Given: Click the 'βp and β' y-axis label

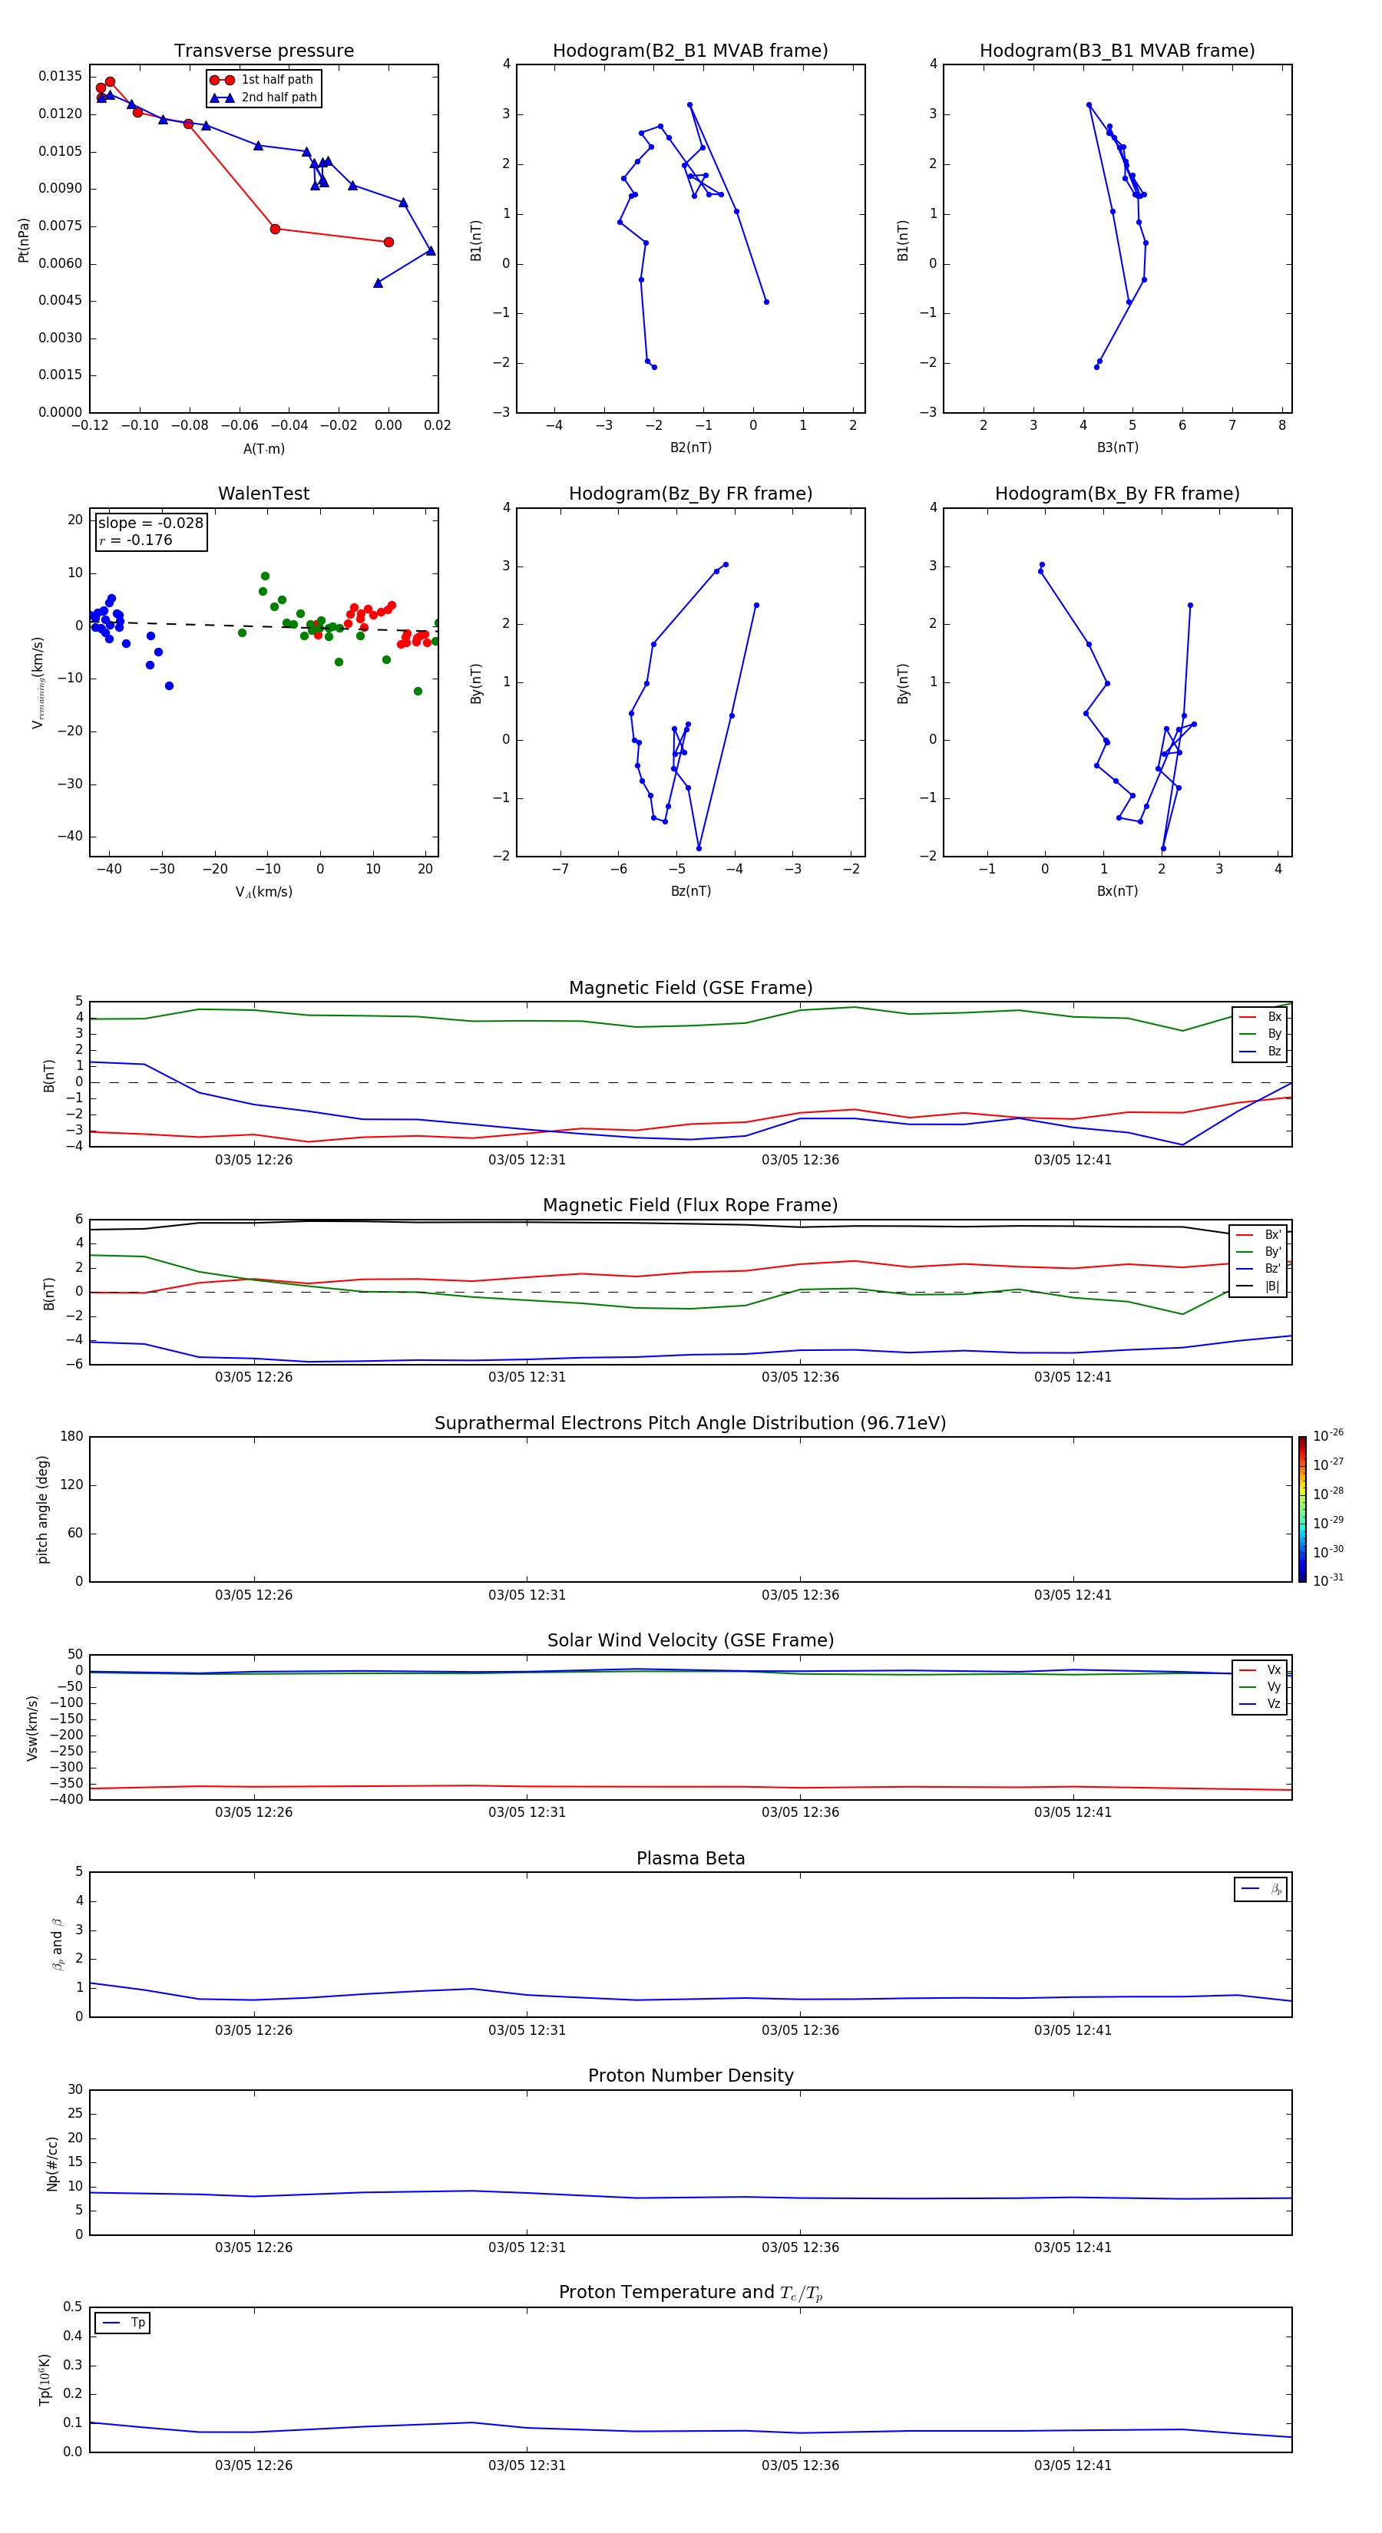Looking at the screenshot, I should coord(57,1944).
